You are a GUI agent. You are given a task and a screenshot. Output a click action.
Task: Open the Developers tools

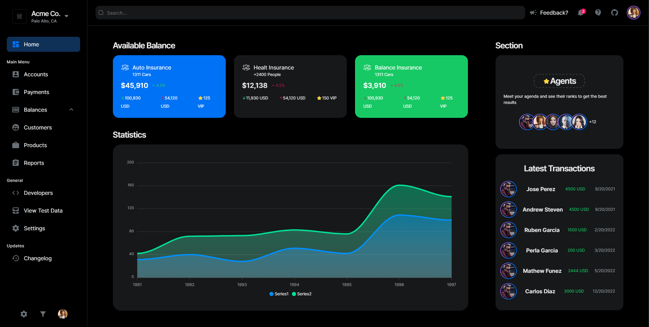38,193
